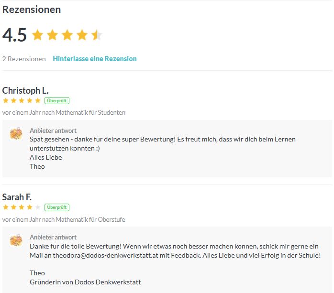334x293 pixels.
Task: Click 'Überprüft' badge under Sarah F.
Action: pos(57,207)
